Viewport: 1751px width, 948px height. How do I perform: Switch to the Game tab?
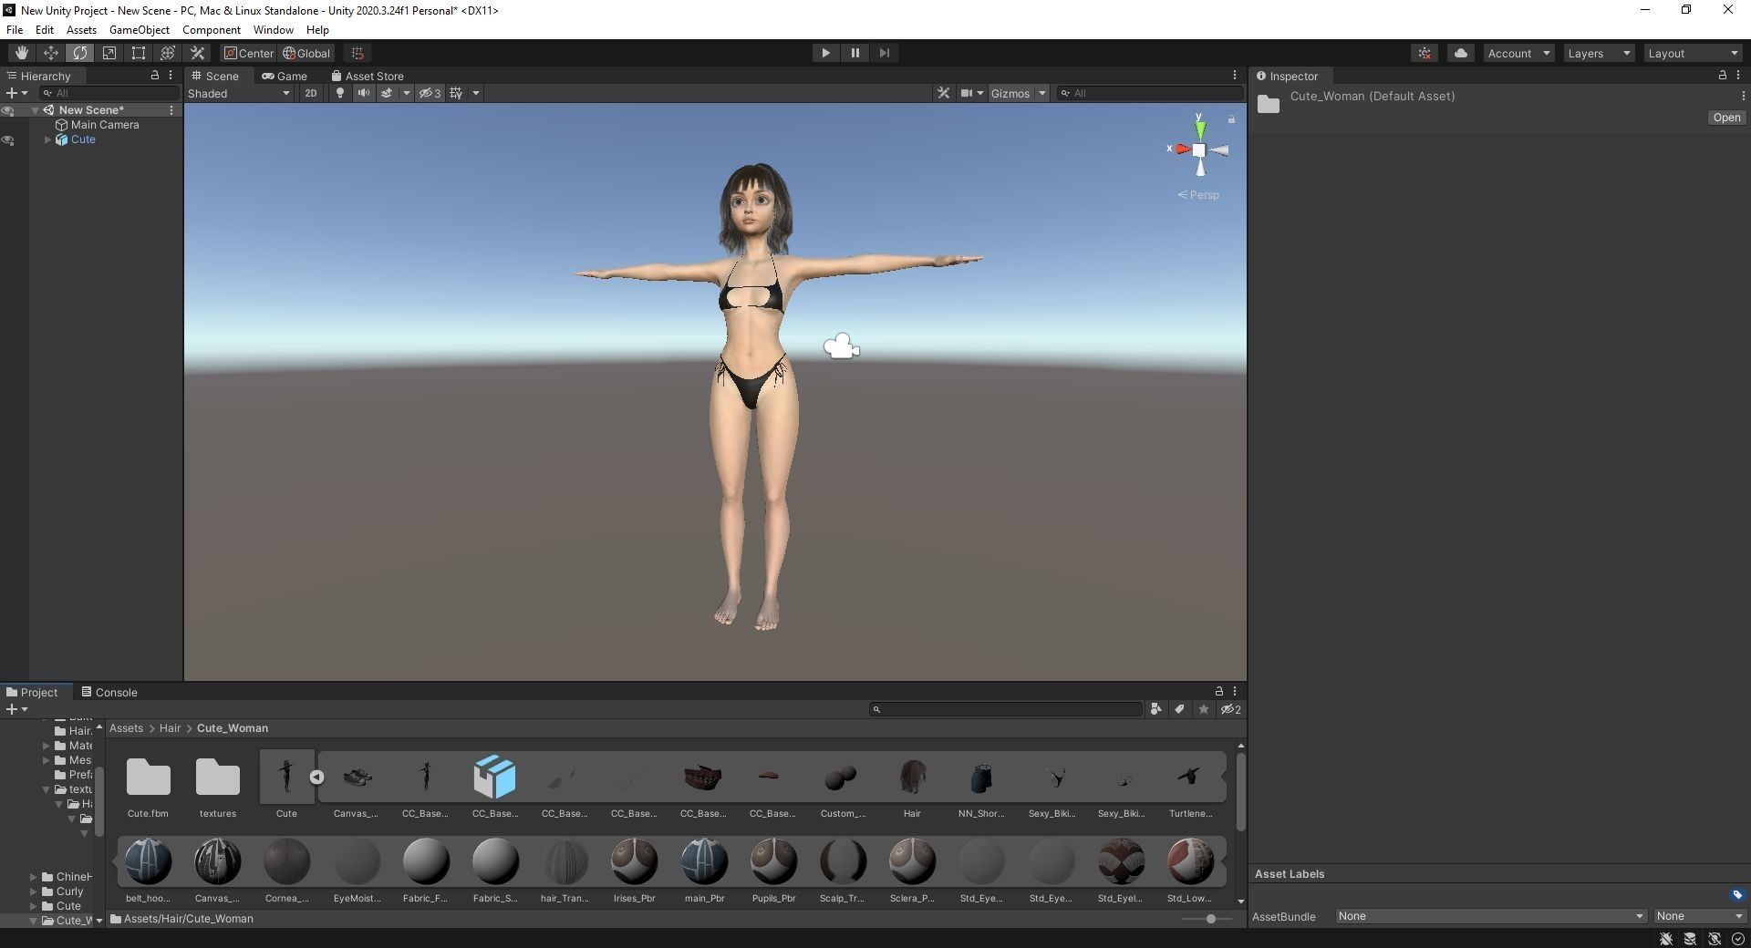coord(285,76)
